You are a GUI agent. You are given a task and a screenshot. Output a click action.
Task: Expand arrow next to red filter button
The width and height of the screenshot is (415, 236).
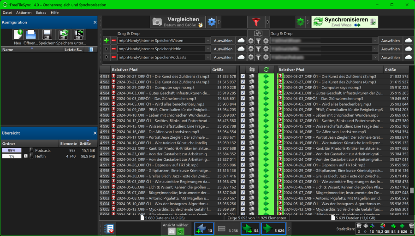[x=267, y=22]
